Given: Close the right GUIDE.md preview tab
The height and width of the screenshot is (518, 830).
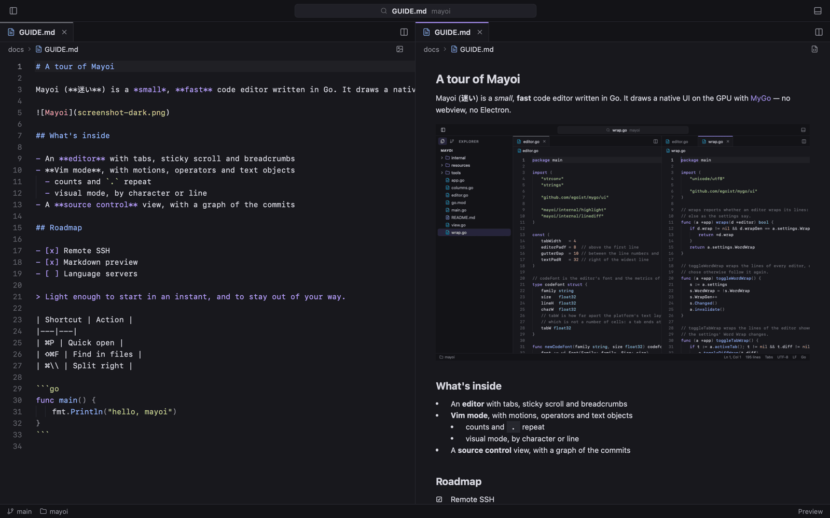Looking at the screenshot, I should (480, 32).
